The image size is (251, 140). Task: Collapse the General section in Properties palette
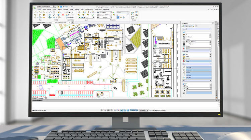[x=210, y=29]
